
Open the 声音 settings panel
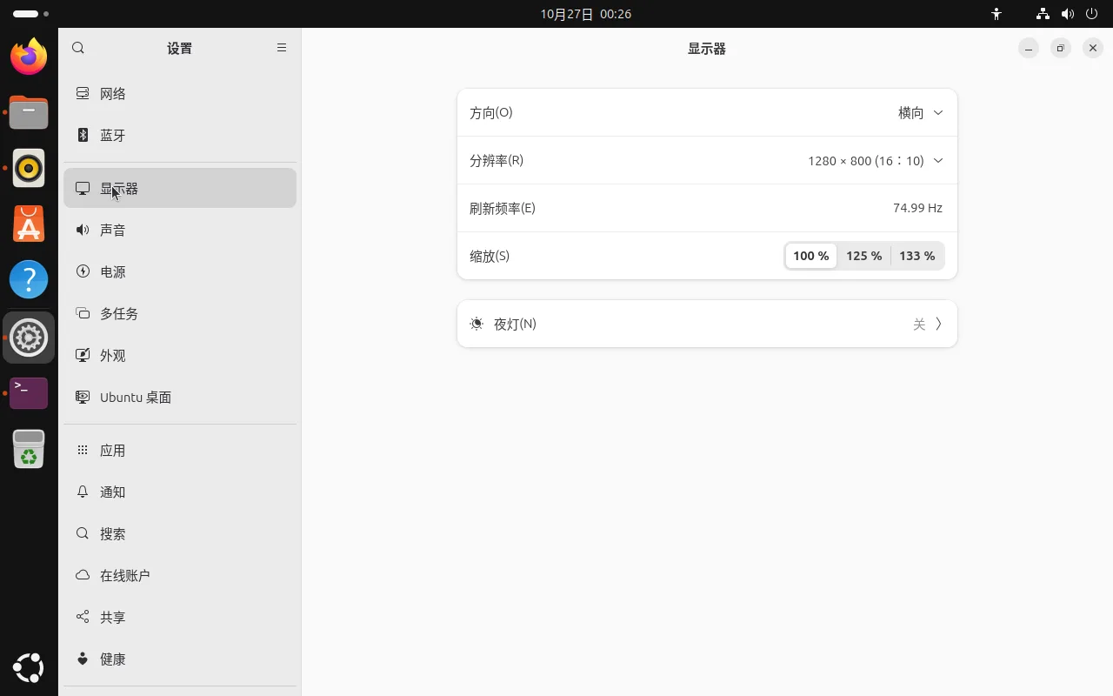(x=180, y=230)
